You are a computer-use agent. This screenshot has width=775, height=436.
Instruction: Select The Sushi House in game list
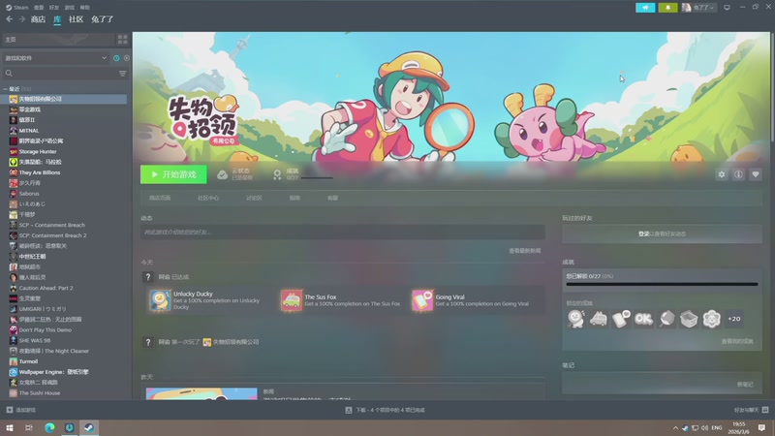[40, 393]
